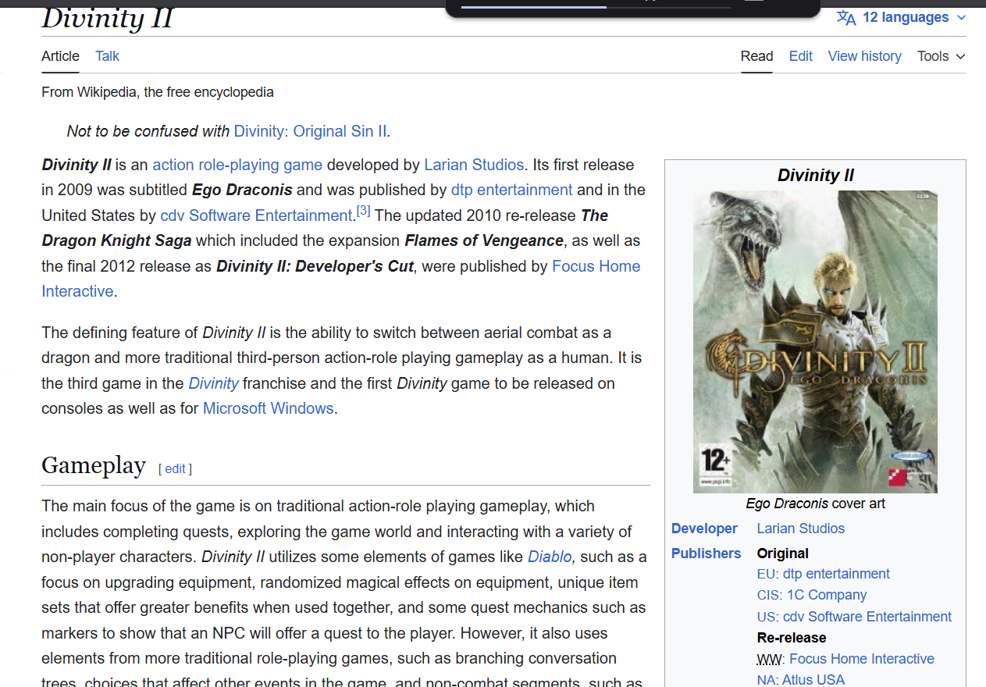Expand the Tools menu
The width and height of the screenshot is (986, 687).
click(941, 56)
